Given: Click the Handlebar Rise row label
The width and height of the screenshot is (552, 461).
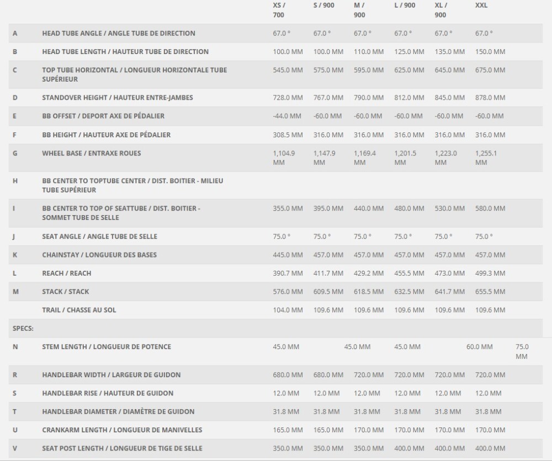Looking at the screenshot, I should click(108, 393).
